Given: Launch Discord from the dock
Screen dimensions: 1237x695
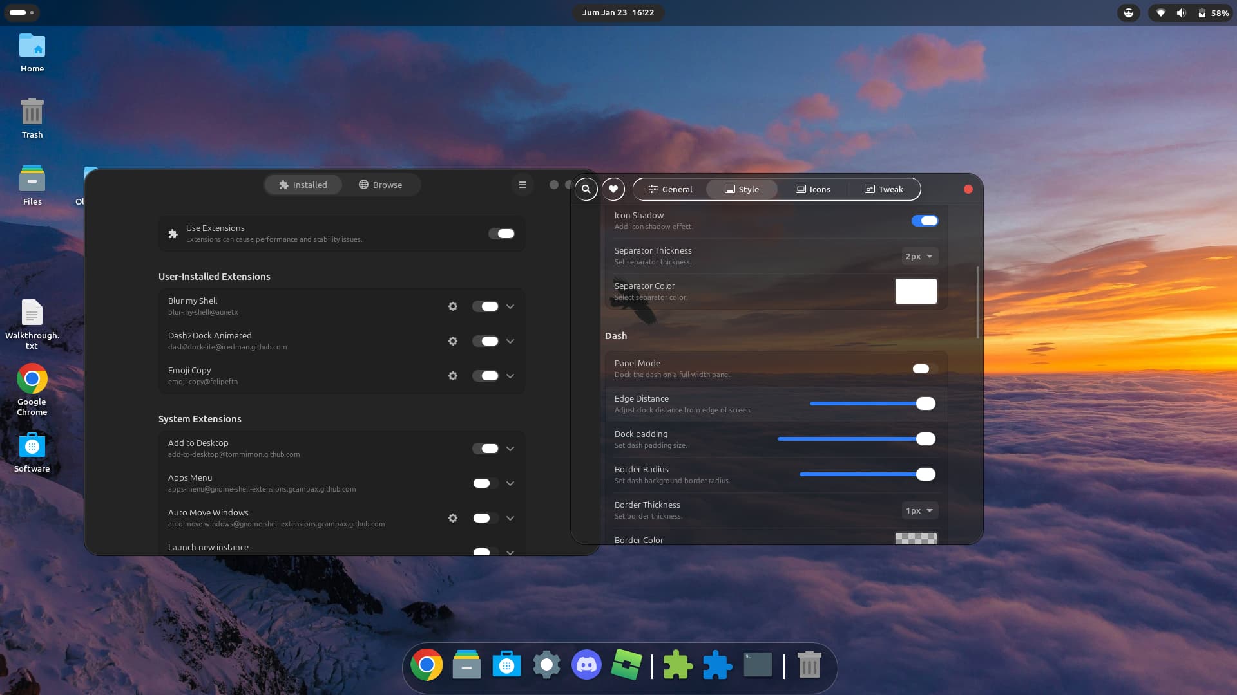Looking at the screenshot, I should coord(586,665).
